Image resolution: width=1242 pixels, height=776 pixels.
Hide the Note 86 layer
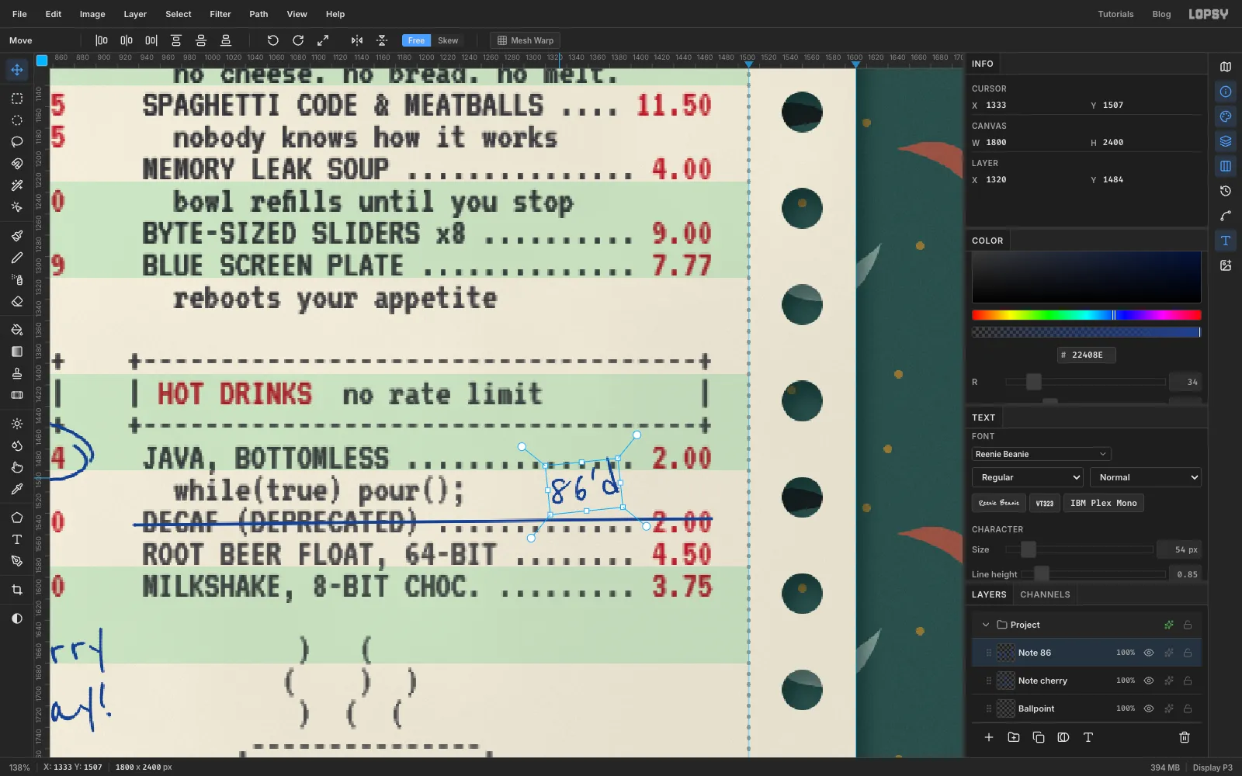pos(1149,653)
